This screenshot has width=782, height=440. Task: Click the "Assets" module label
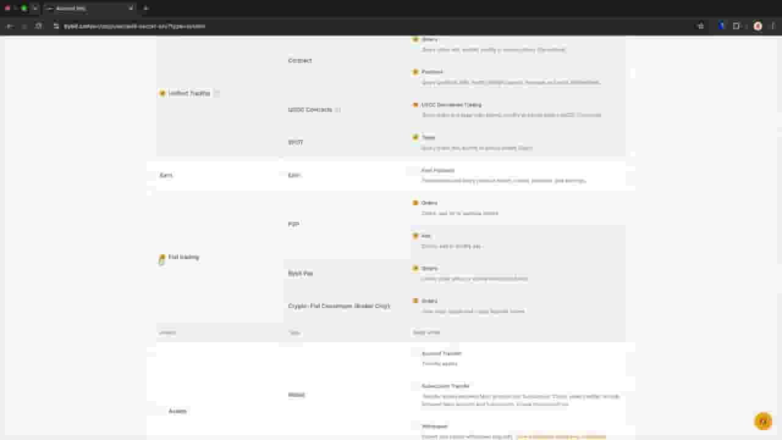tap(178, 411)
